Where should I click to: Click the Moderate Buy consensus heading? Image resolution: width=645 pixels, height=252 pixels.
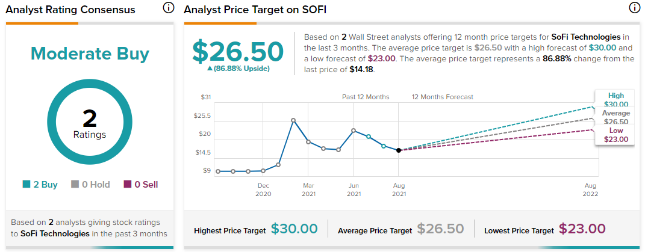(x=90, y=54)
